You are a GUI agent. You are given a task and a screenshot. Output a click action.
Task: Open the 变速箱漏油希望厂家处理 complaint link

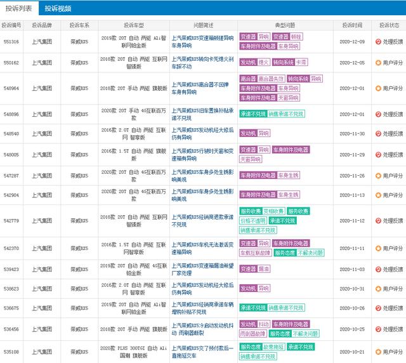(x=202, y=269)
